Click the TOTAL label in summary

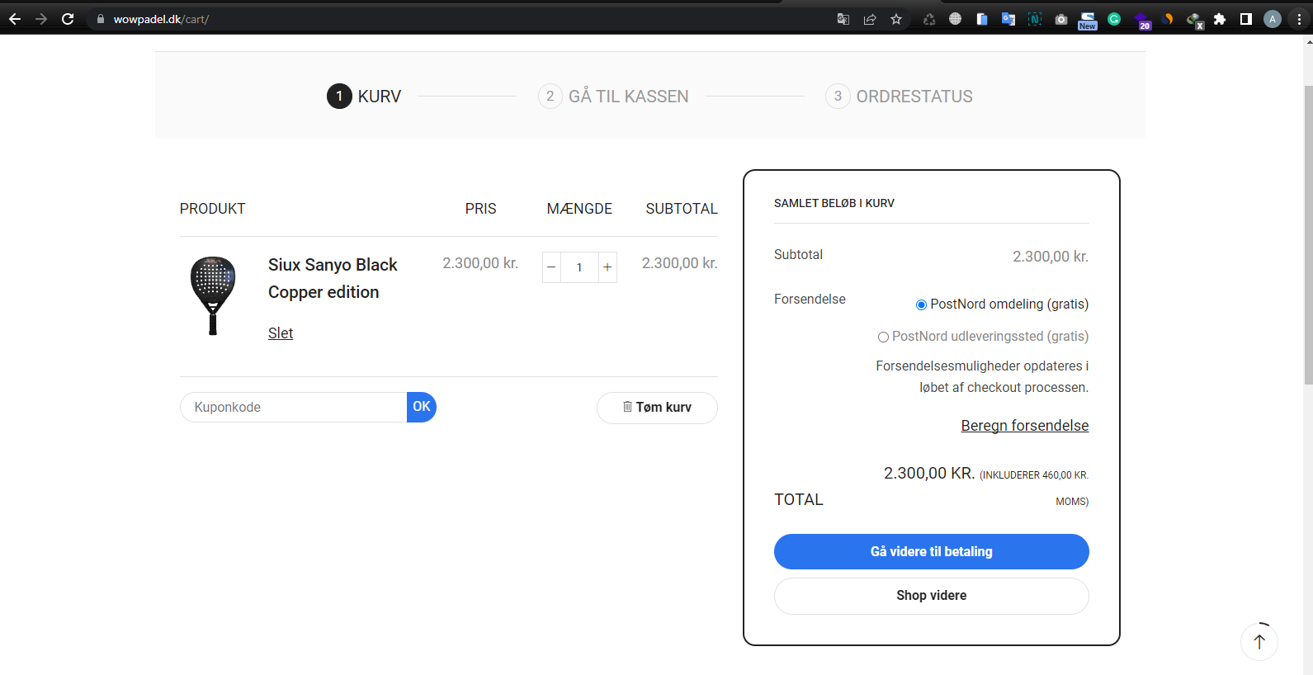pyautogui.click(x=799, y=499)
